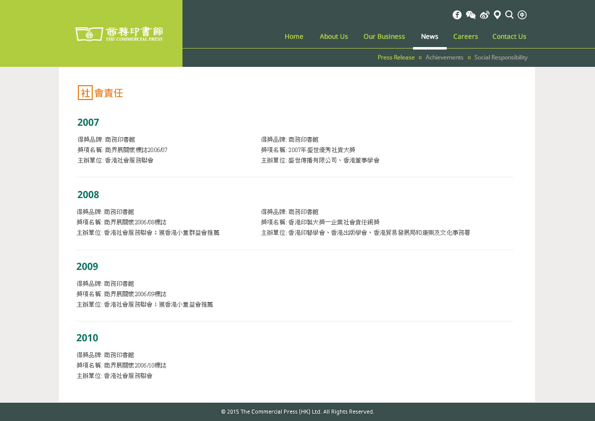
Task: Open search via magnifier icon
Action: [509, 15]
